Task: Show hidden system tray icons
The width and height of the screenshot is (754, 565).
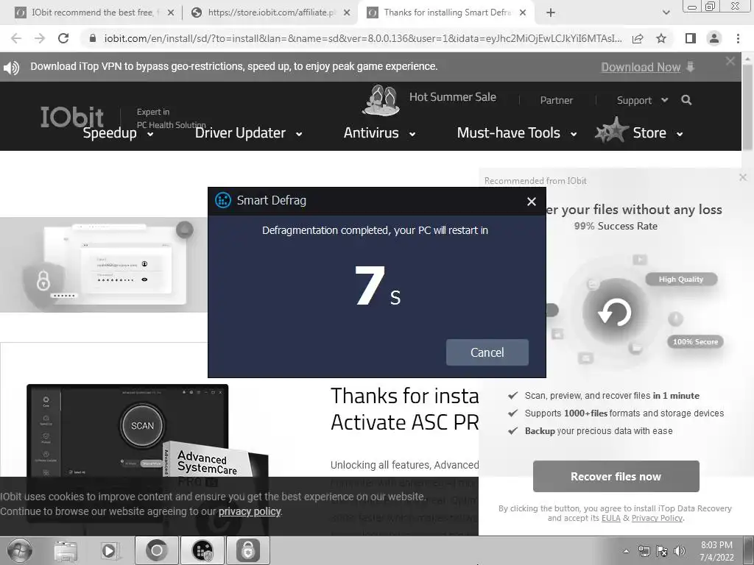Action: 626,551
